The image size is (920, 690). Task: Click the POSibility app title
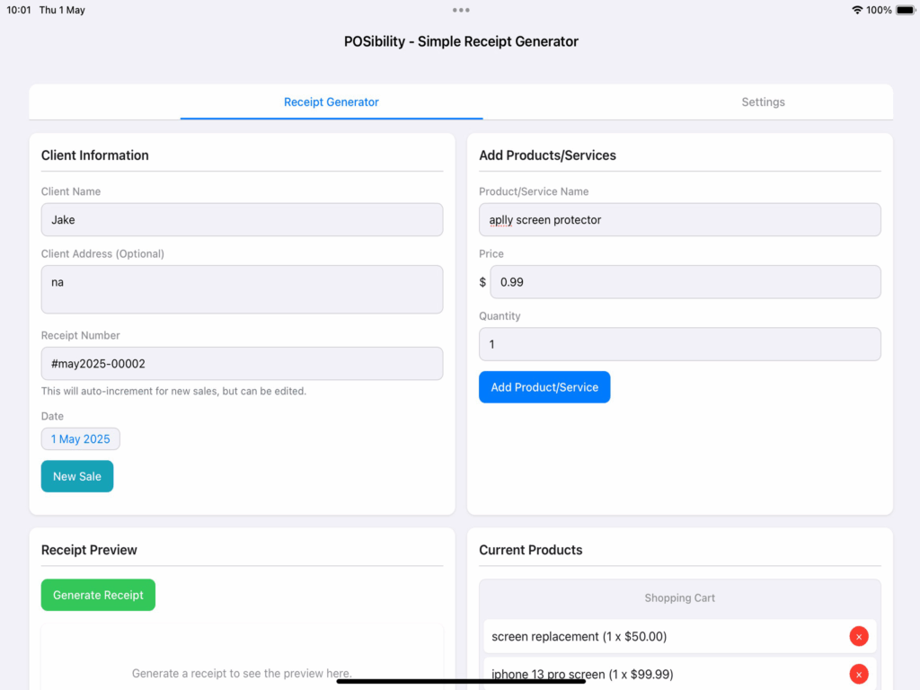tap(461, 41)
